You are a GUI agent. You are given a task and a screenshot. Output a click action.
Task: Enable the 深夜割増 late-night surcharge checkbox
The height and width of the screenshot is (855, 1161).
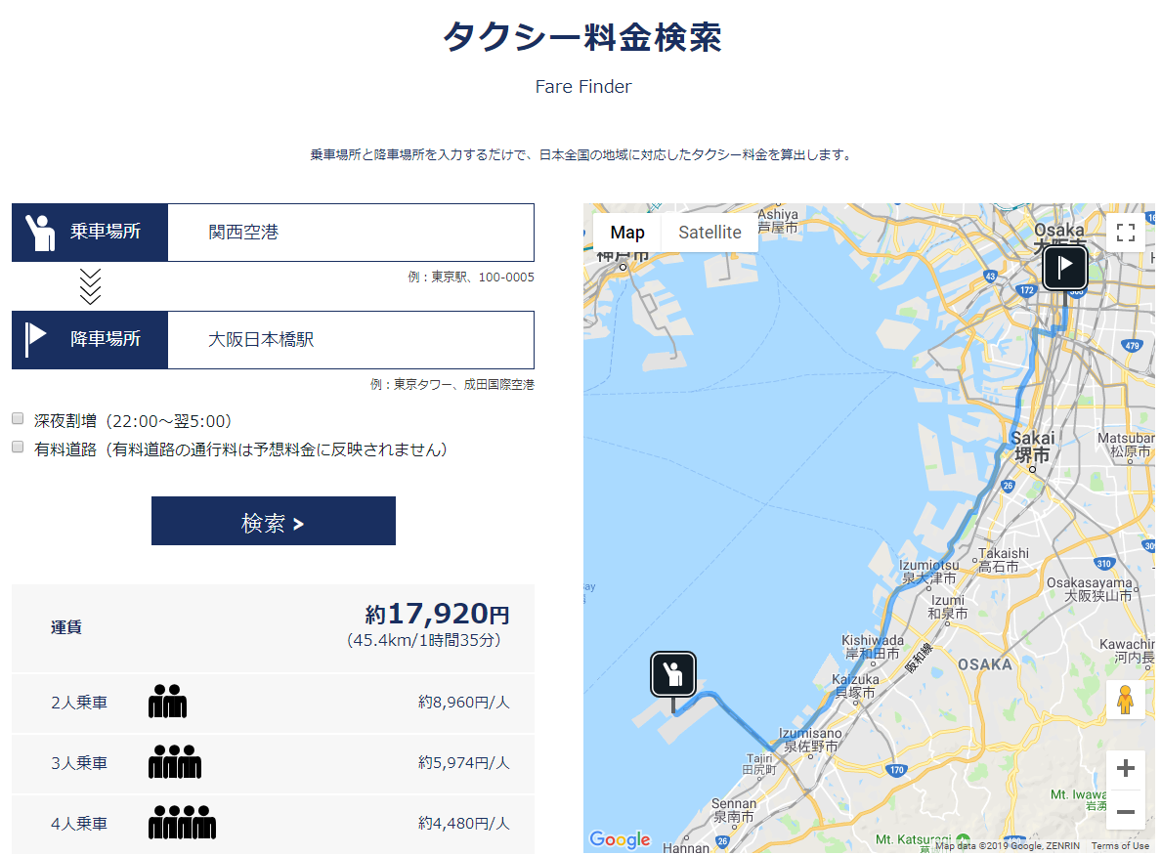(18, 419)
